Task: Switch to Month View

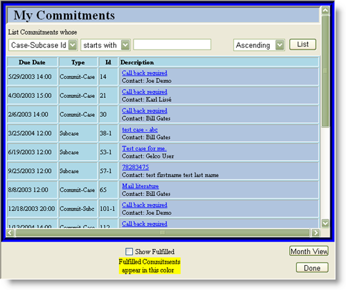Action: tap(309, 251)
